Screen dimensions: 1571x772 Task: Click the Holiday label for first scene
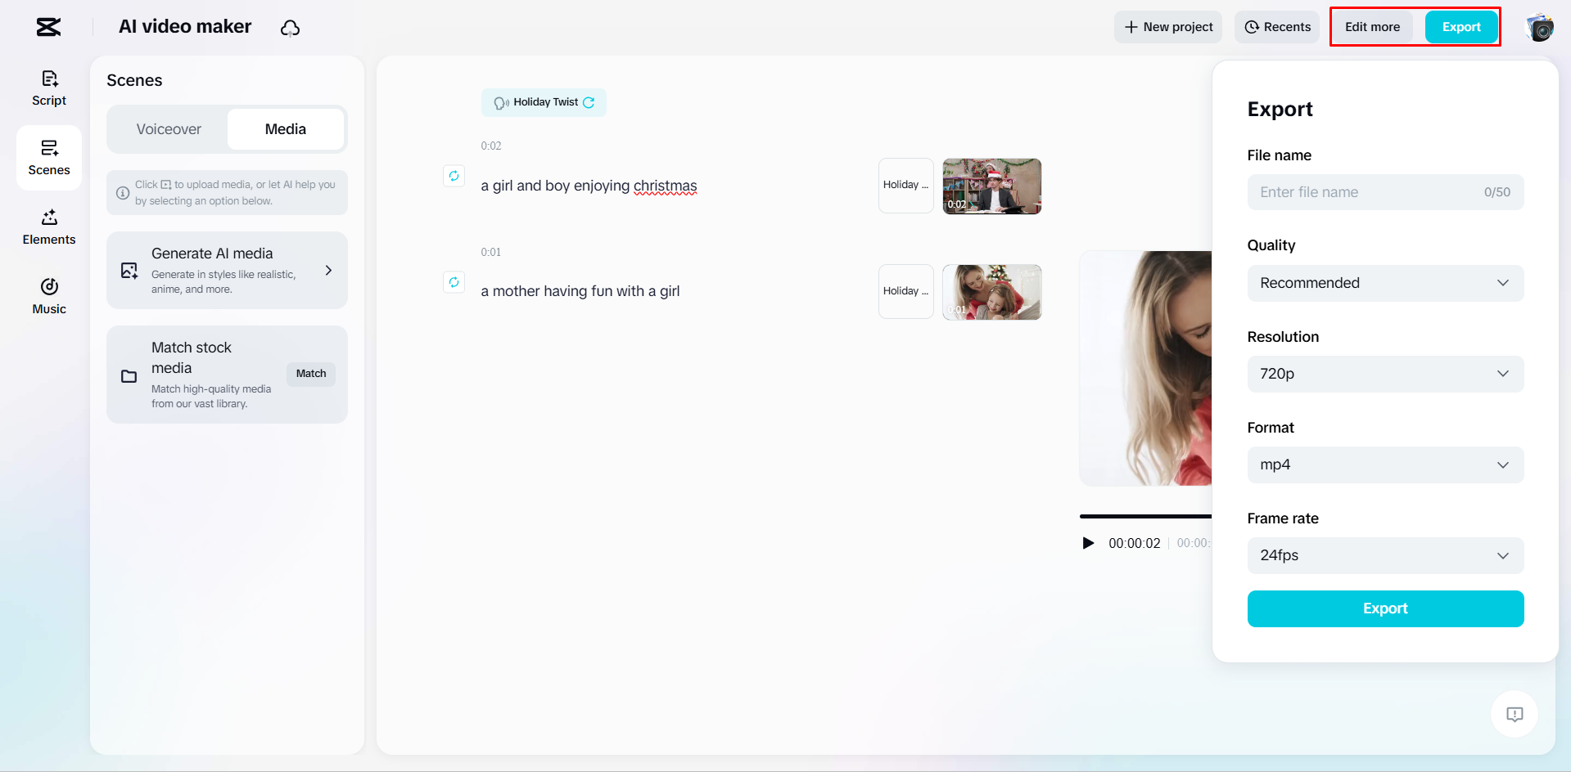click(x=905, y=186)
